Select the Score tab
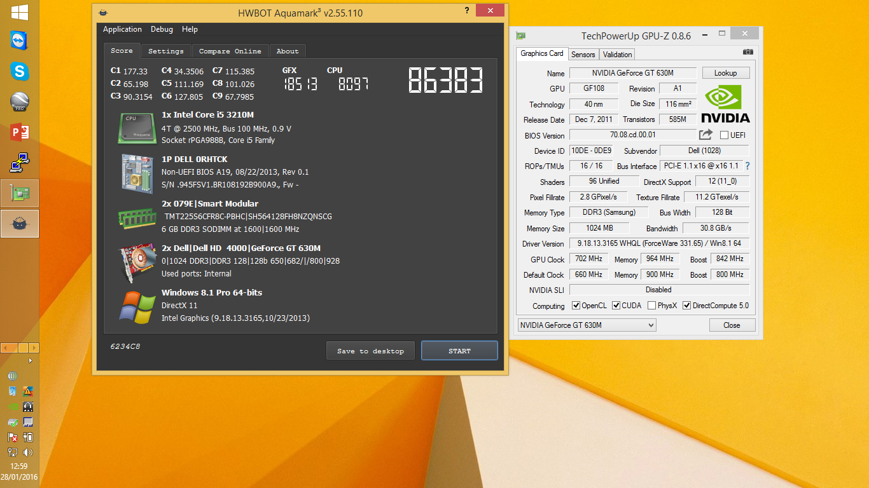869x488 pixels. click(122, 51)
